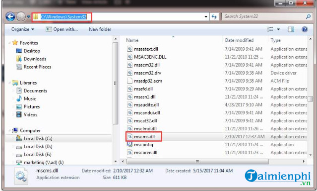This screenshot has height=191, width=317.
Task: Click file list vertical scrollbar thumb
Action: click(311, 99)
